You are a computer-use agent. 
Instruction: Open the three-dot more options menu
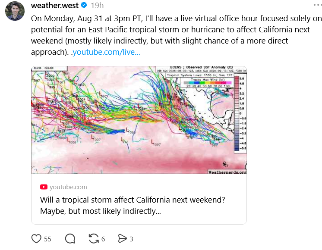click(x=318, y=5)
